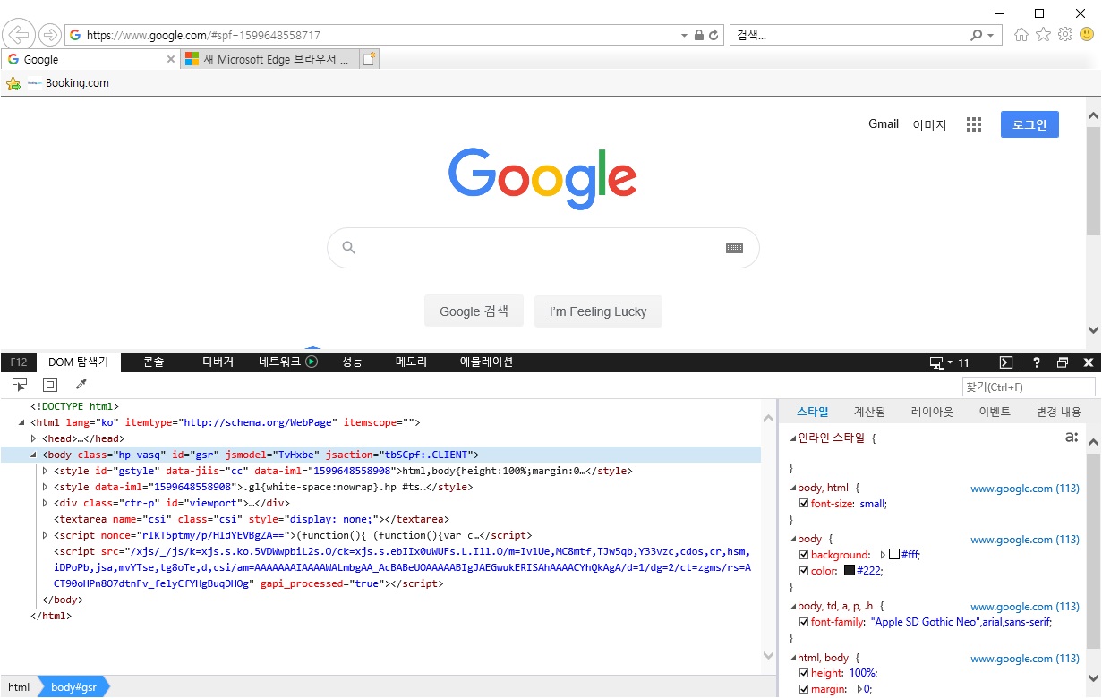Open the Favorites star icon
This screenshot has height=698, width=1102.
(x=1043, y=35)
